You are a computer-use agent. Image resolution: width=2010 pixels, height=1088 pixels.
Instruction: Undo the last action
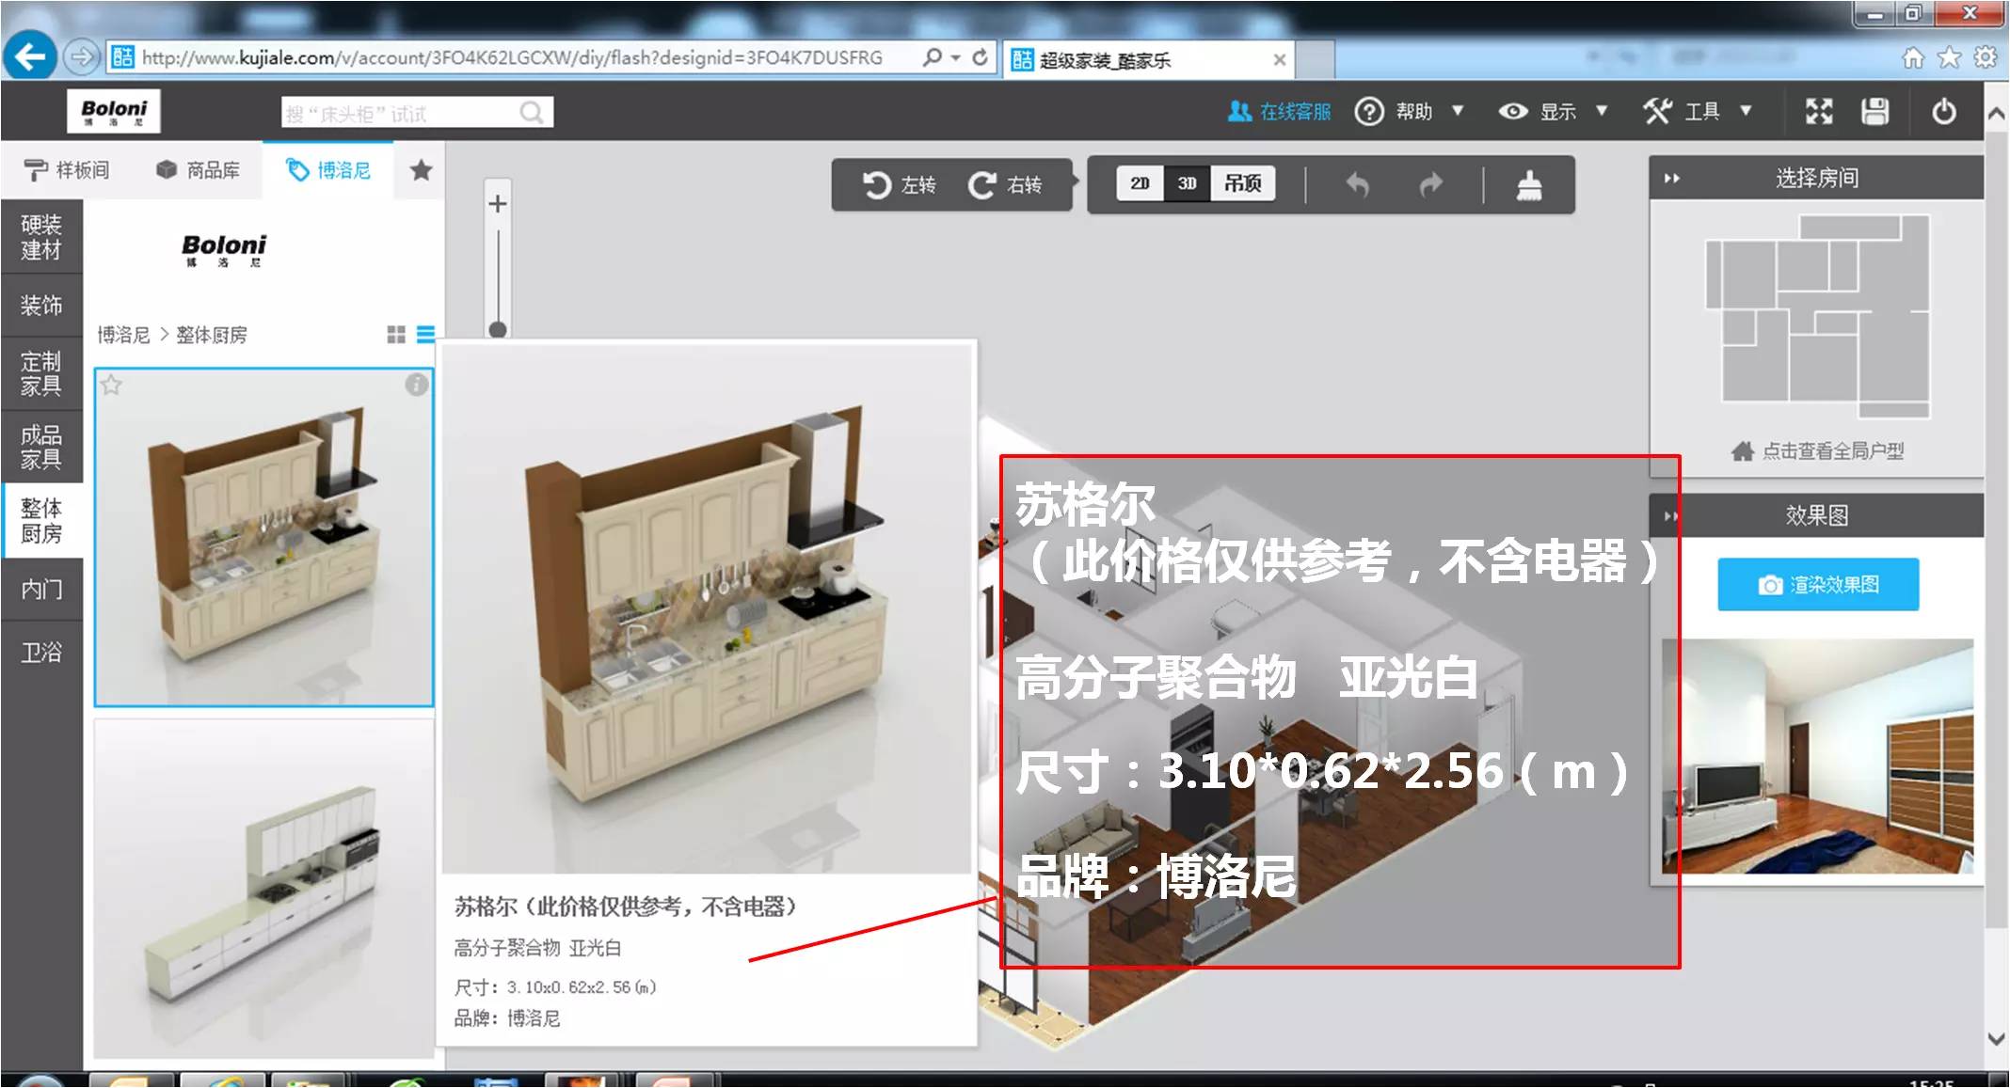click(1356, 184)
